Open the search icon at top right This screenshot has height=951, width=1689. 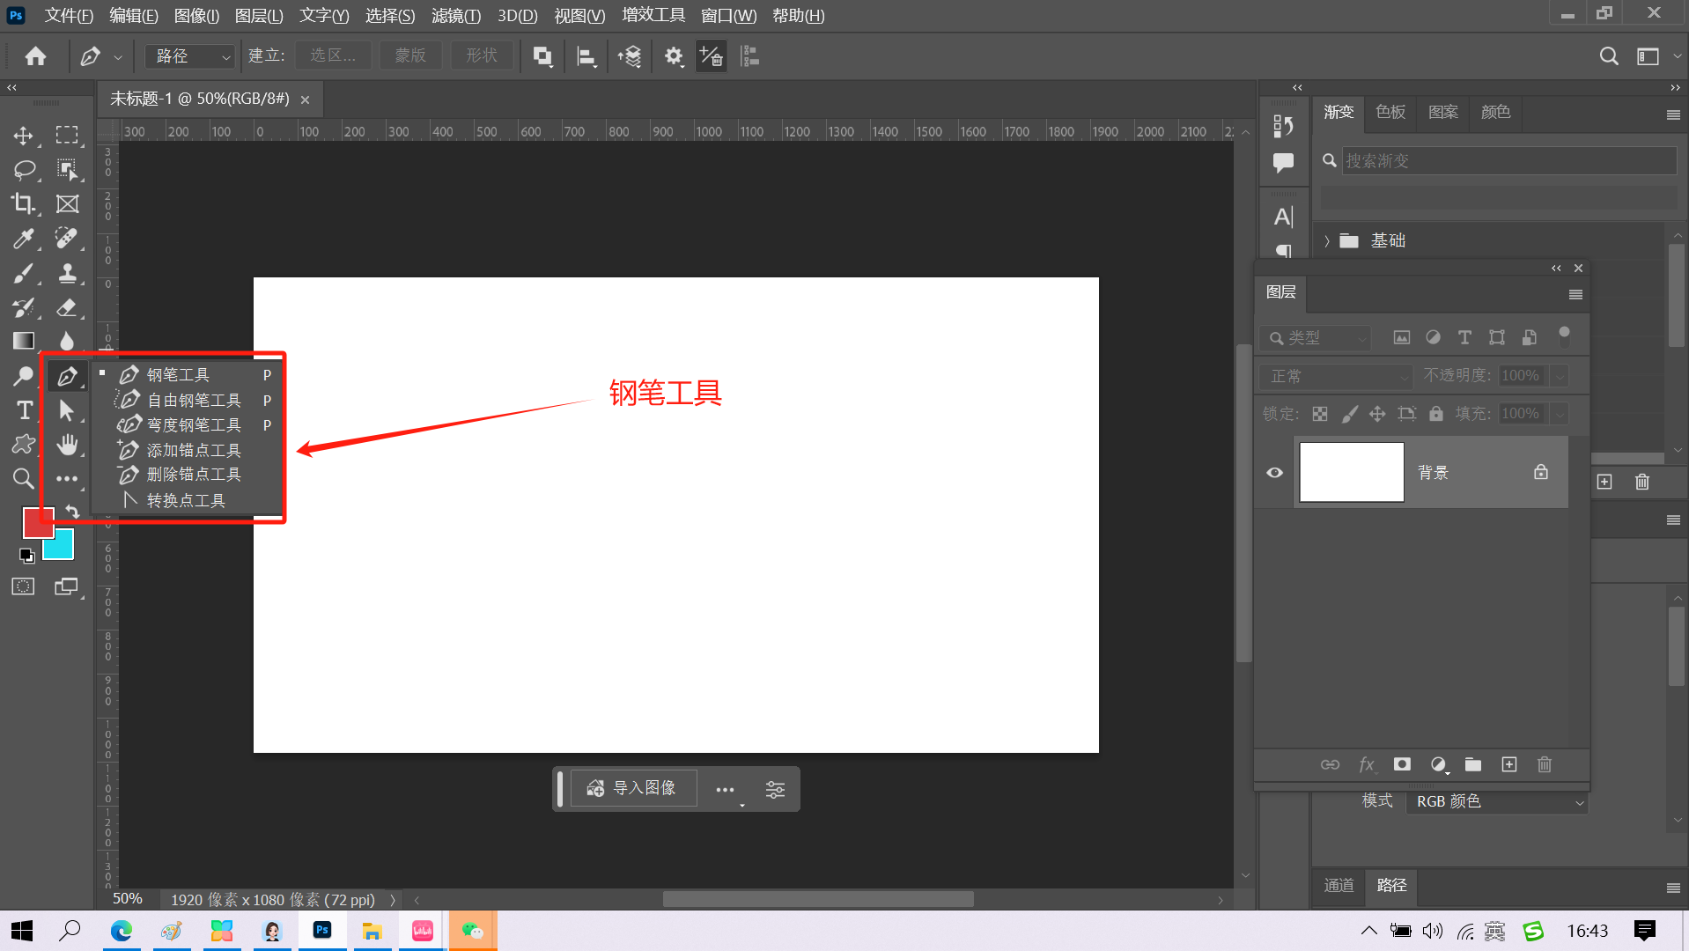point(1609,56)
